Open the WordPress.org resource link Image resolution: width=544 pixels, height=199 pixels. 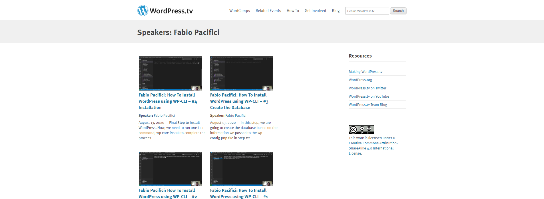click(360, 80)
